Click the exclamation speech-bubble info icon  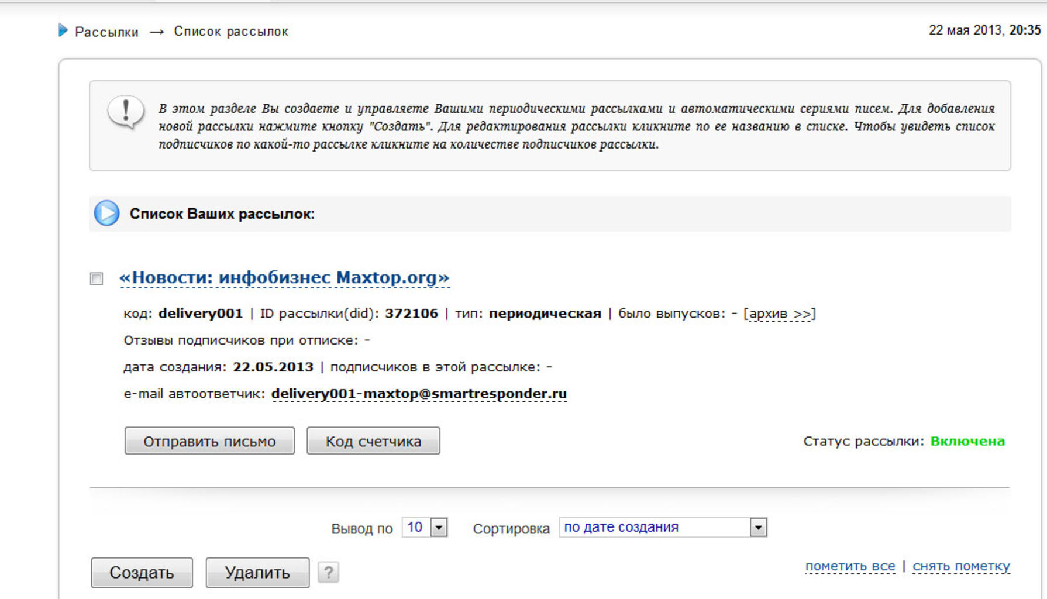click(x=126, y=112)
